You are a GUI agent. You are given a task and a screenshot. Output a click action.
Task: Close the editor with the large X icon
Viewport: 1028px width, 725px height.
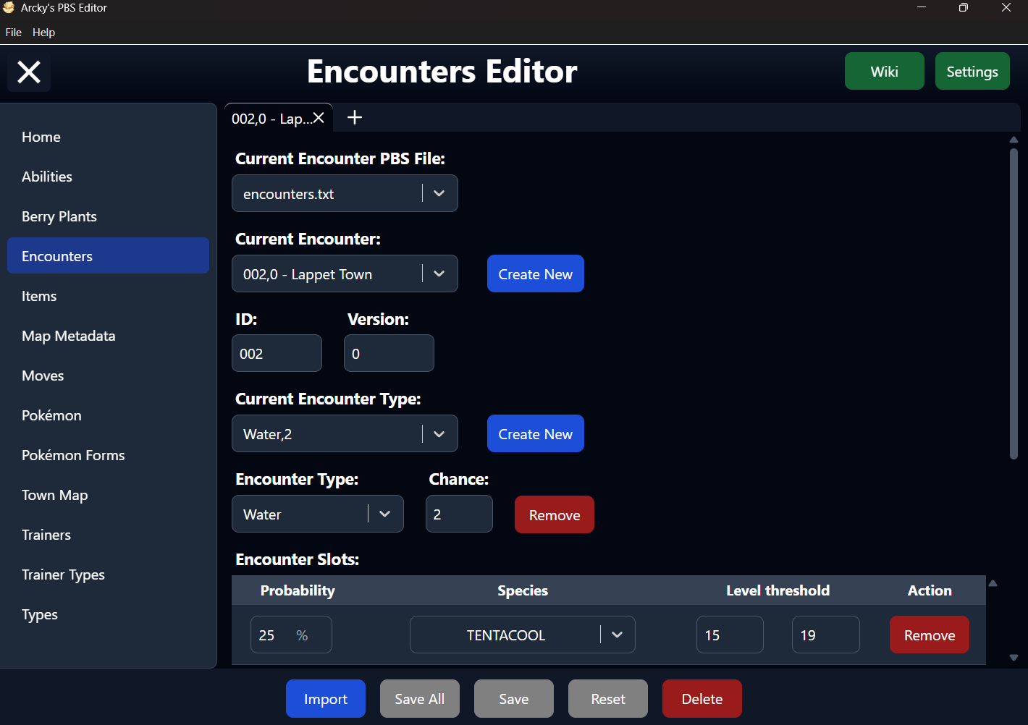[x=29, y=72]
